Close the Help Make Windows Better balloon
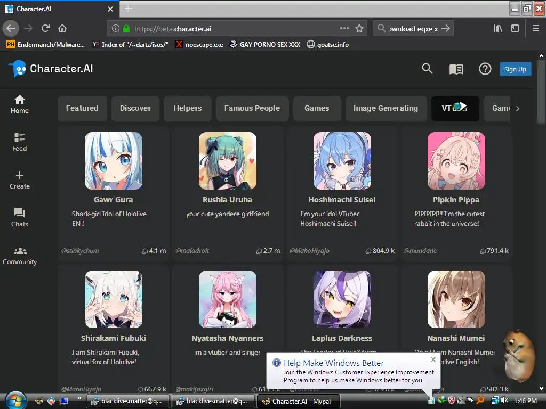 coord(433,359)
